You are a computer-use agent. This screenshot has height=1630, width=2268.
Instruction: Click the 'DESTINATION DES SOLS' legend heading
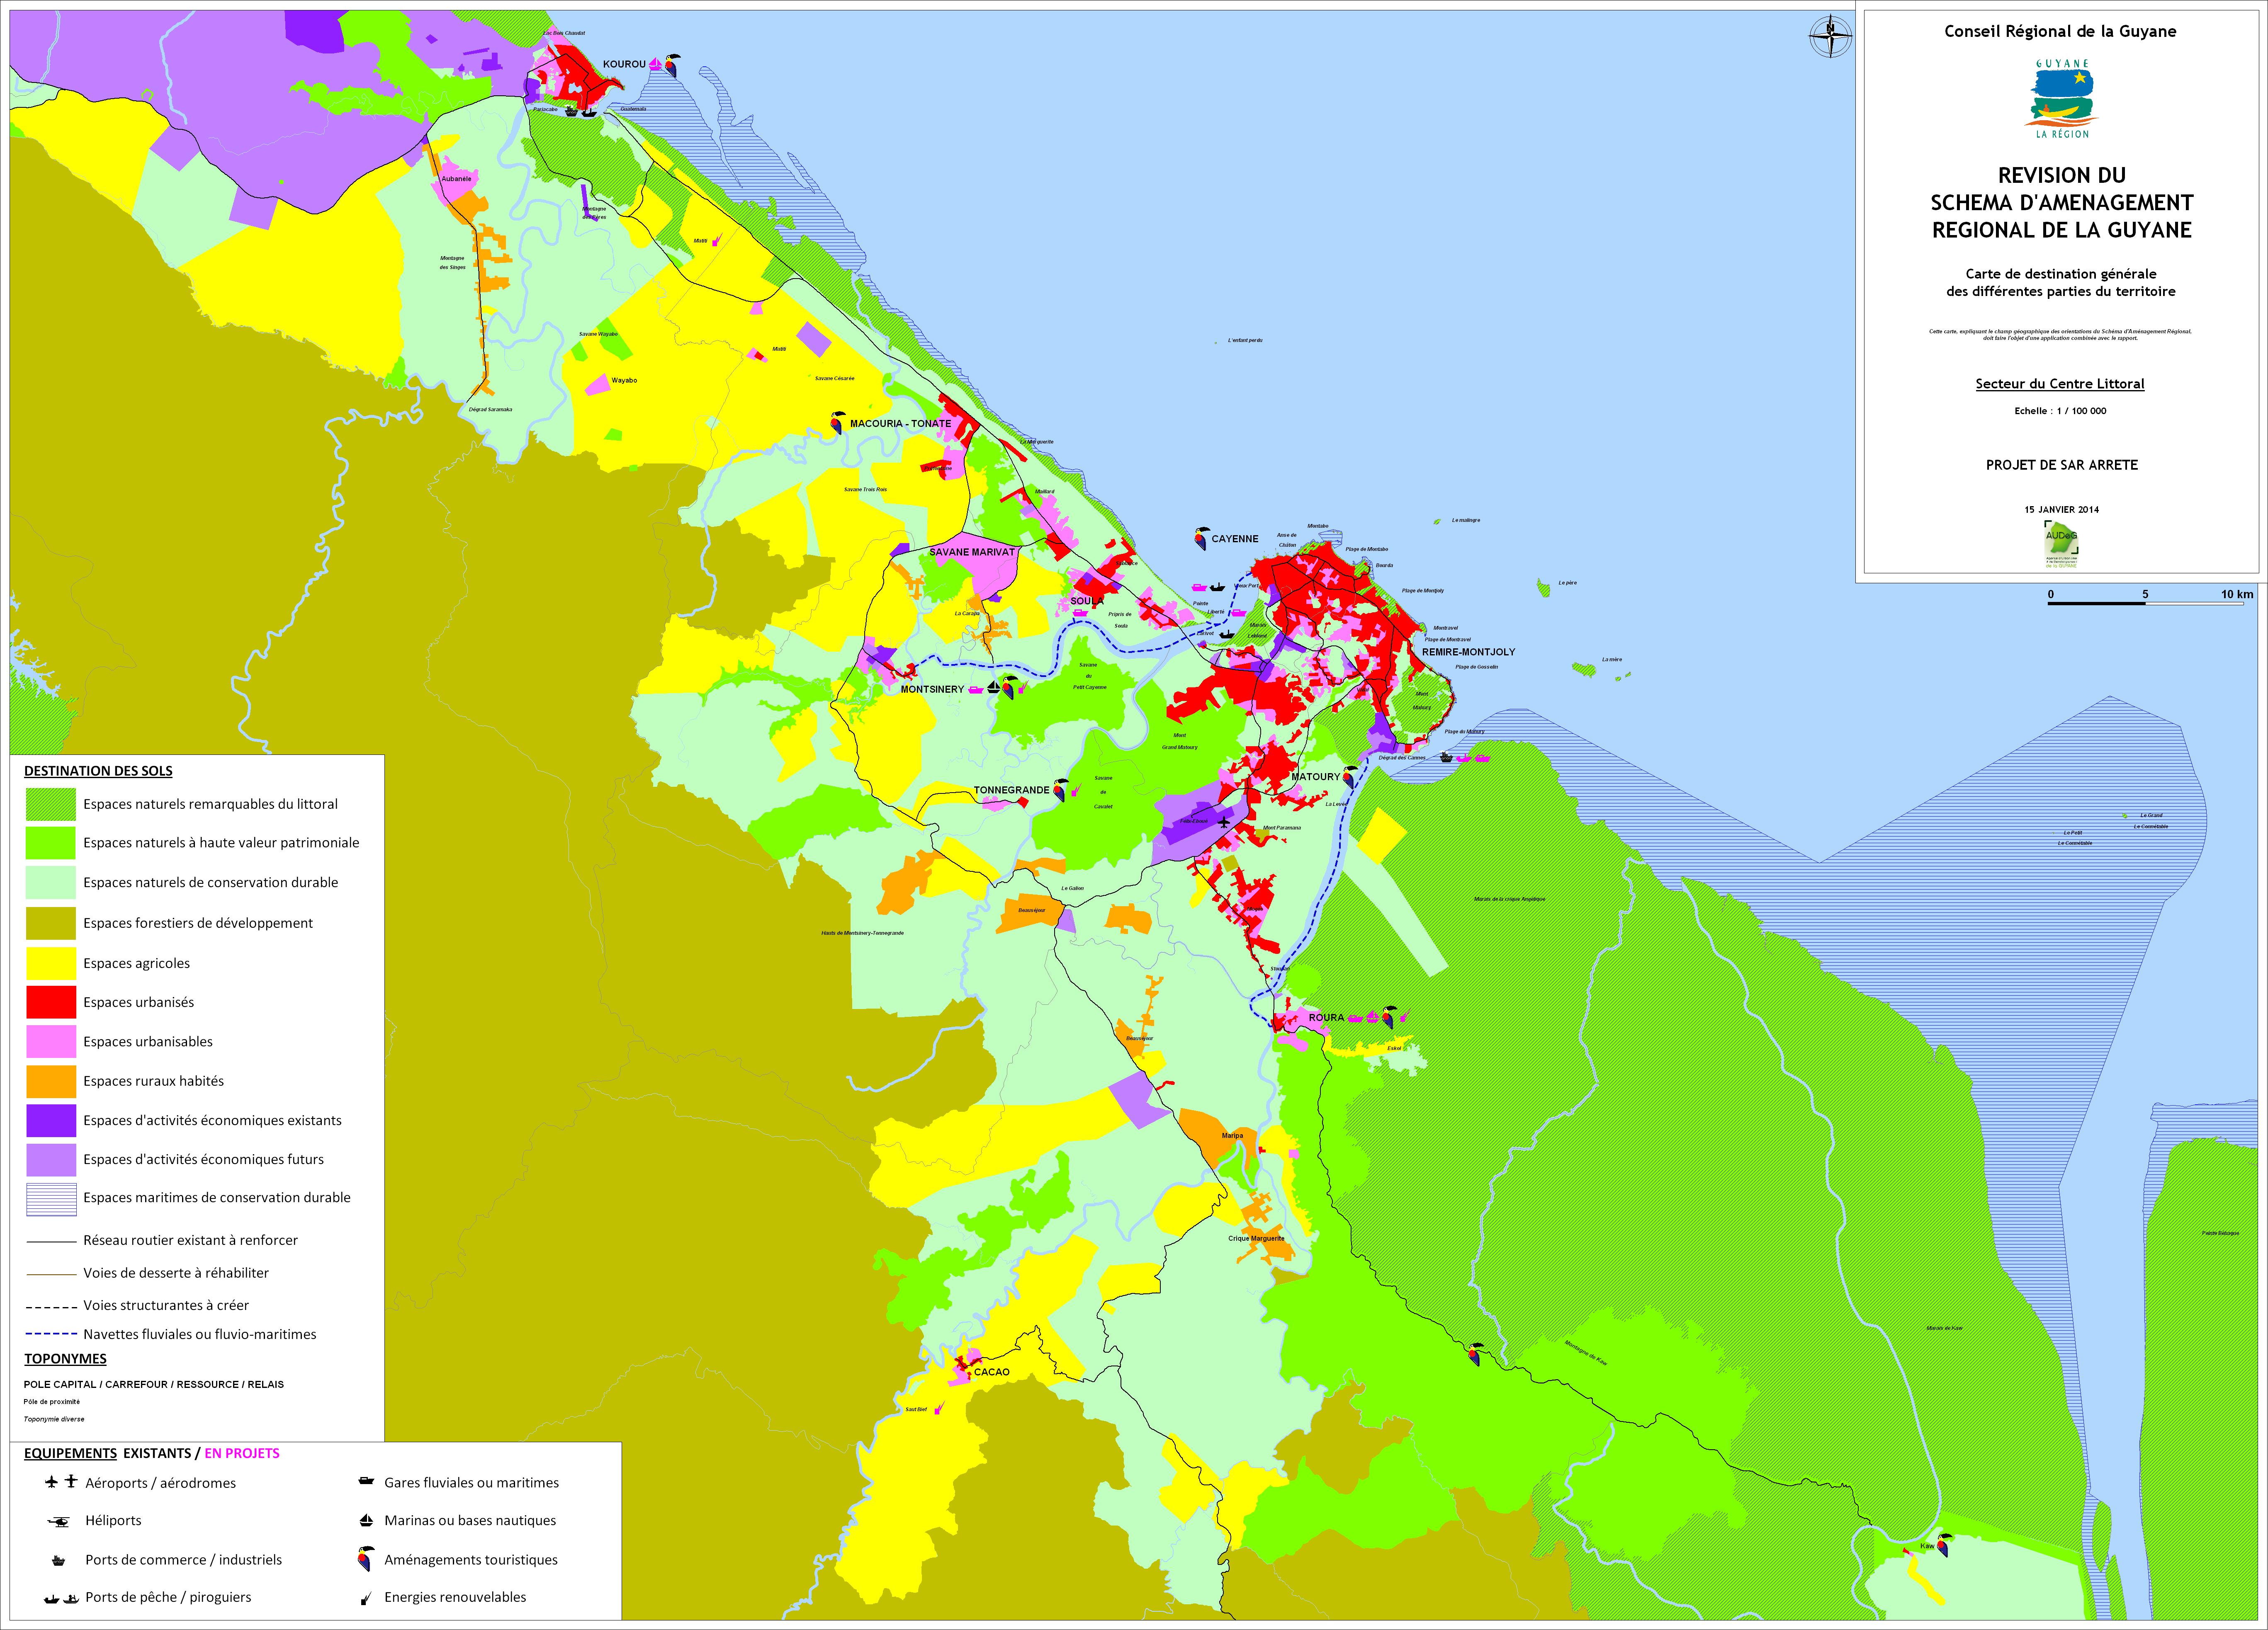[x=98, y=771]
